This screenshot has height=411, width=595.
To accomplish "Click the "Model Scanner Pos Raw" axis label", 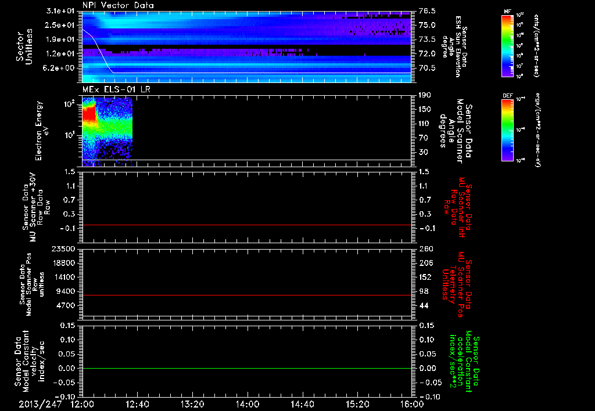I will coord(33,284).
